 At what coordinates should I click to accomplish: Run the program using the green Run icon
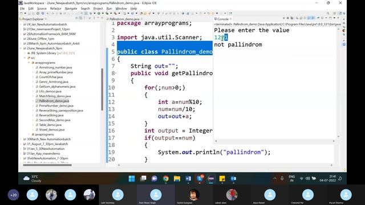pos(99,13)
